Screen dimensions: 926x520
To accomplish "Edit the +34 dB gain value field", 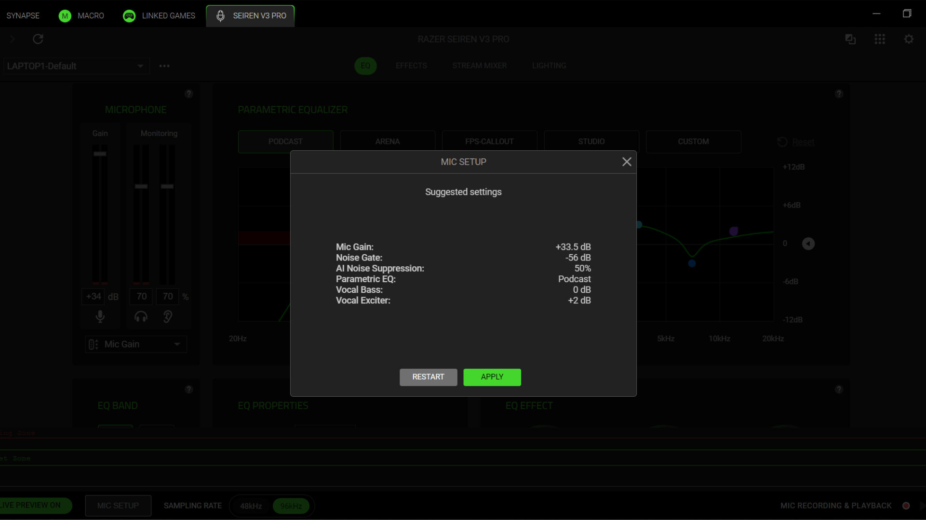I will (93, 297).
